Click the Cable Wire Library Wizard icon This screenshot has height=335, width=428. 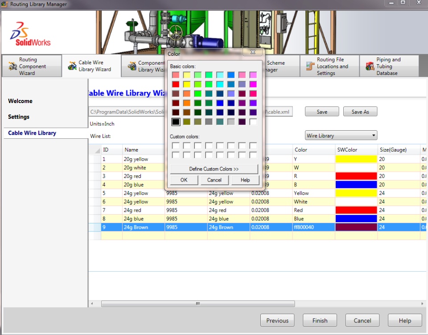tap(72, 66)
